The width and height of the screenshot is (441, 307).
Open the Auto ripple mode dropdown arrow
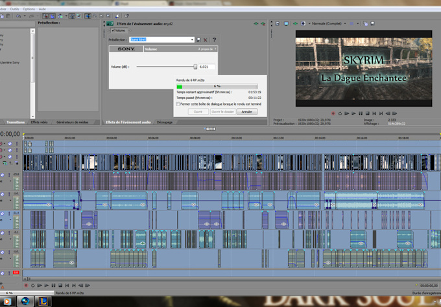coord(66,16)
